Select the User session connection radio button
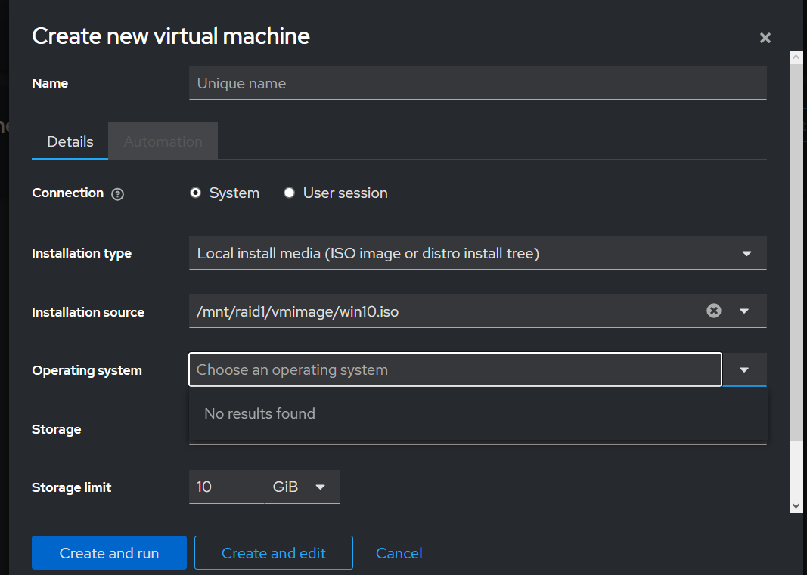807x575 pixels. pos(289,193)
